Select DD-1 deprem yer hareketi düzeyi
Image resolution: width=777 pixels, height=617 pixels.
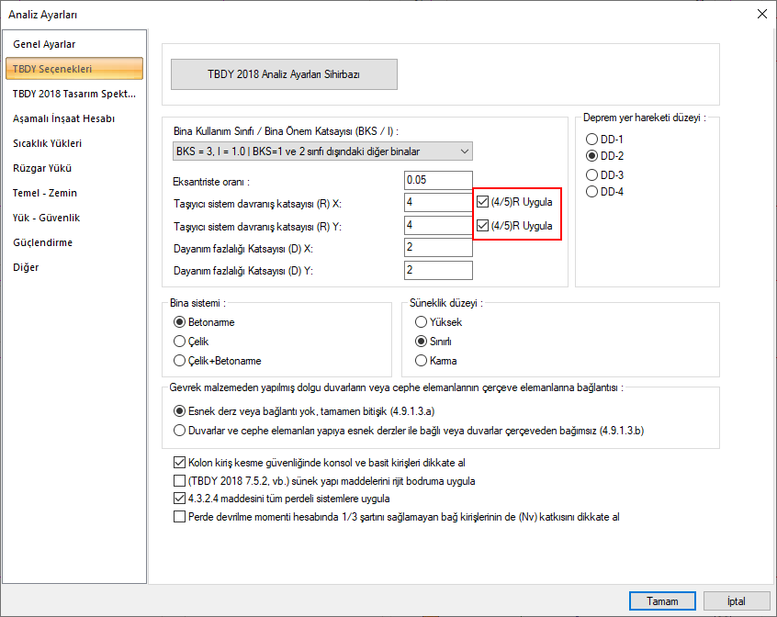point(592,139)
